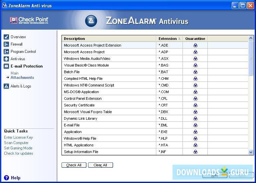
Task: Click the blue Help question mark icon
Action: tap(6, 178)
